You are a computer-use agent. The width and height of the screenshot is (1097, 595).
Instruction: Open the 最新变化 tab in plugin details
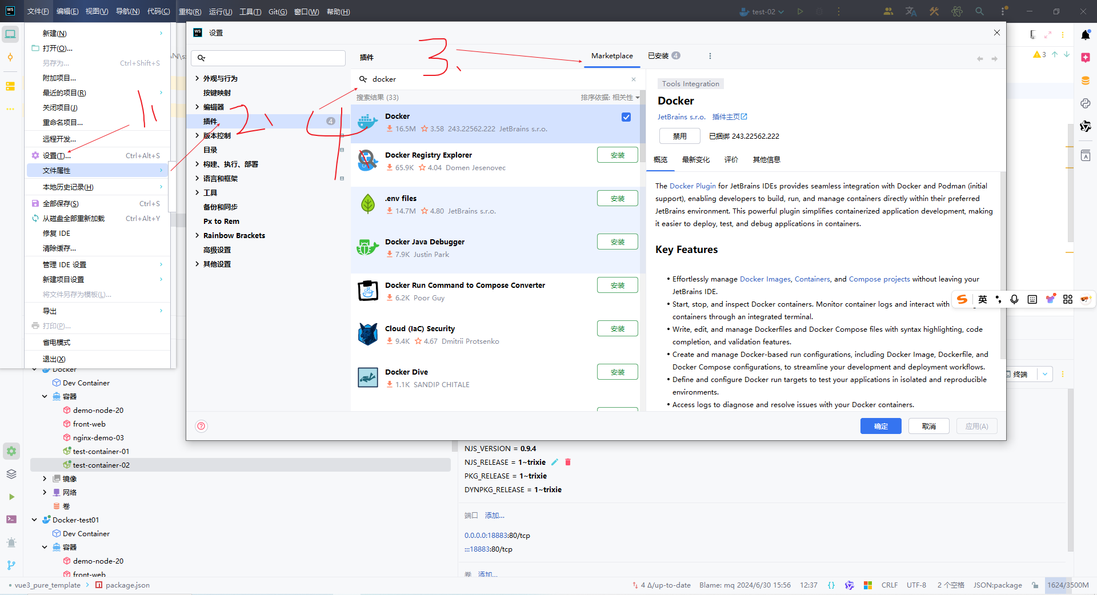[x=696, y=160]
